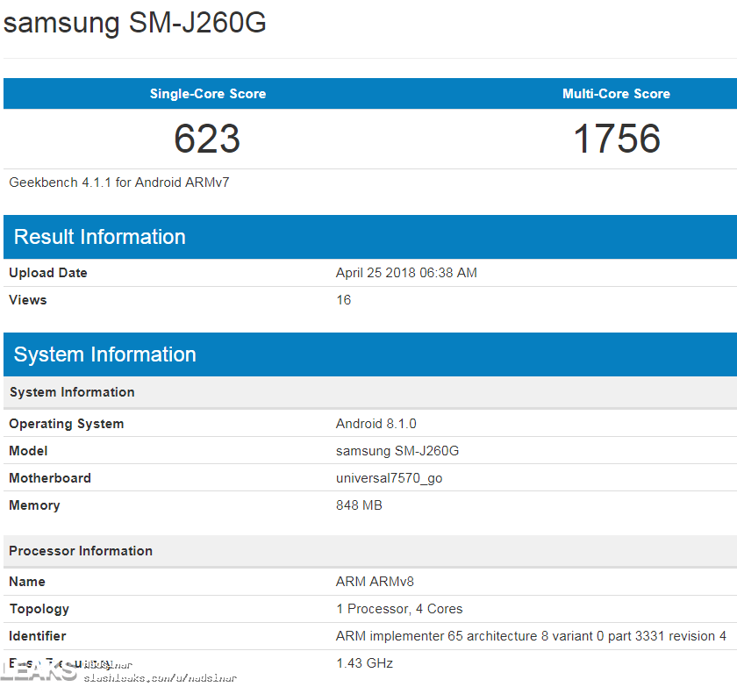Click the Geekbench 4.1.1 for Android ARMv7 text
The image size is (737, 687).
tap(119, 182)
